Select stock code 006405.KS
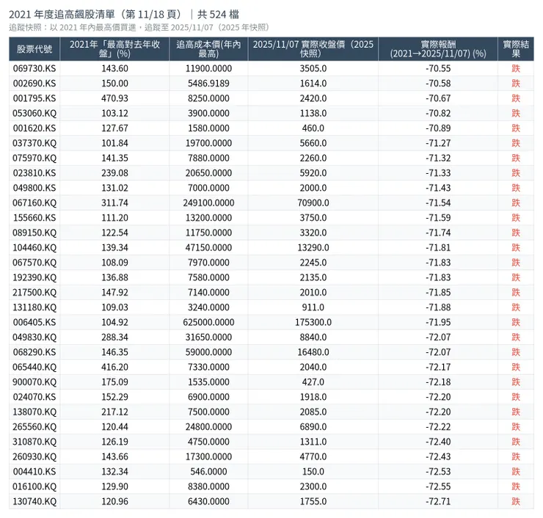The image size is (543, 518). (34, 322)
